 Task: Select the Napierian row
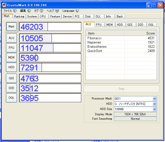(x=121, y=42)
